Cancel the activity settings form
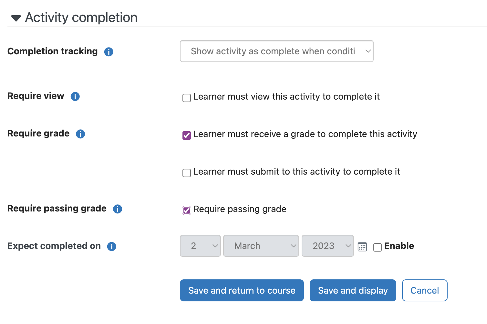The height and width of the screenshot is (324, 487). tap(425, 290)
